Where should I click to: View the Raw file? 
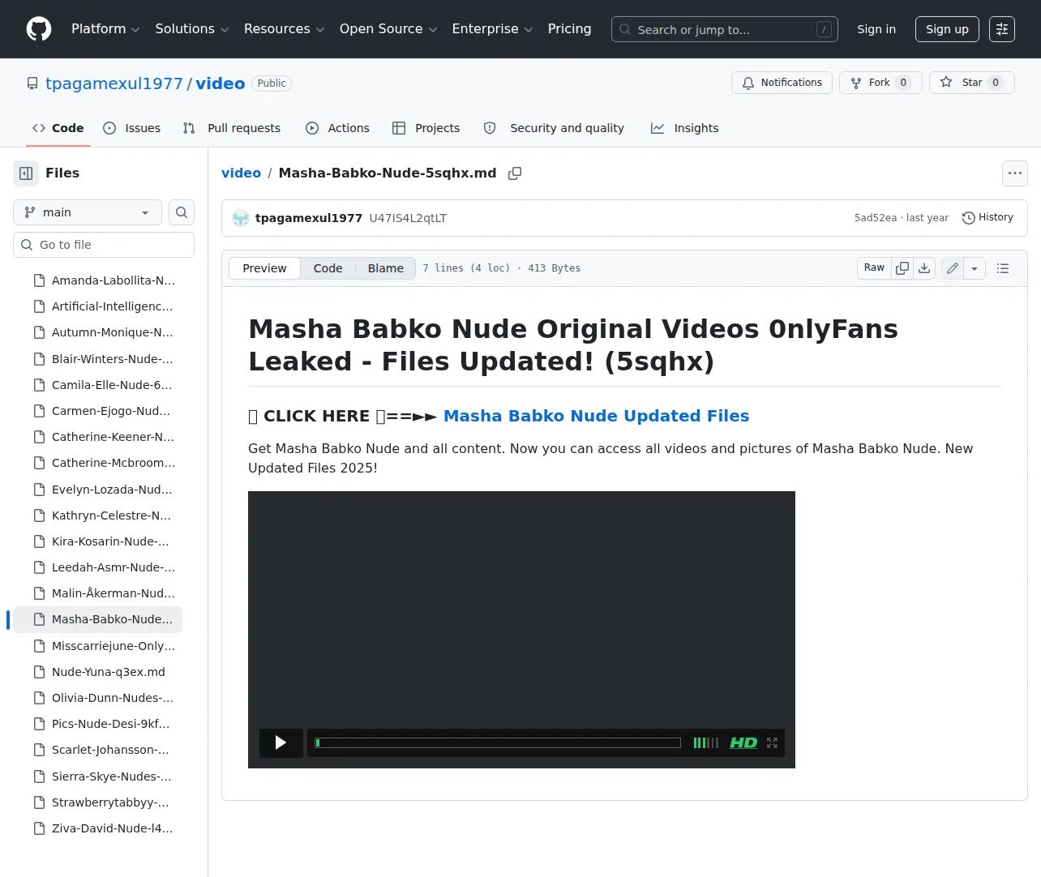(x=874, y=268)
